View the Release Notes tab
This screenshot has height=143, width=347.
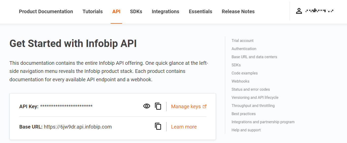238,11
